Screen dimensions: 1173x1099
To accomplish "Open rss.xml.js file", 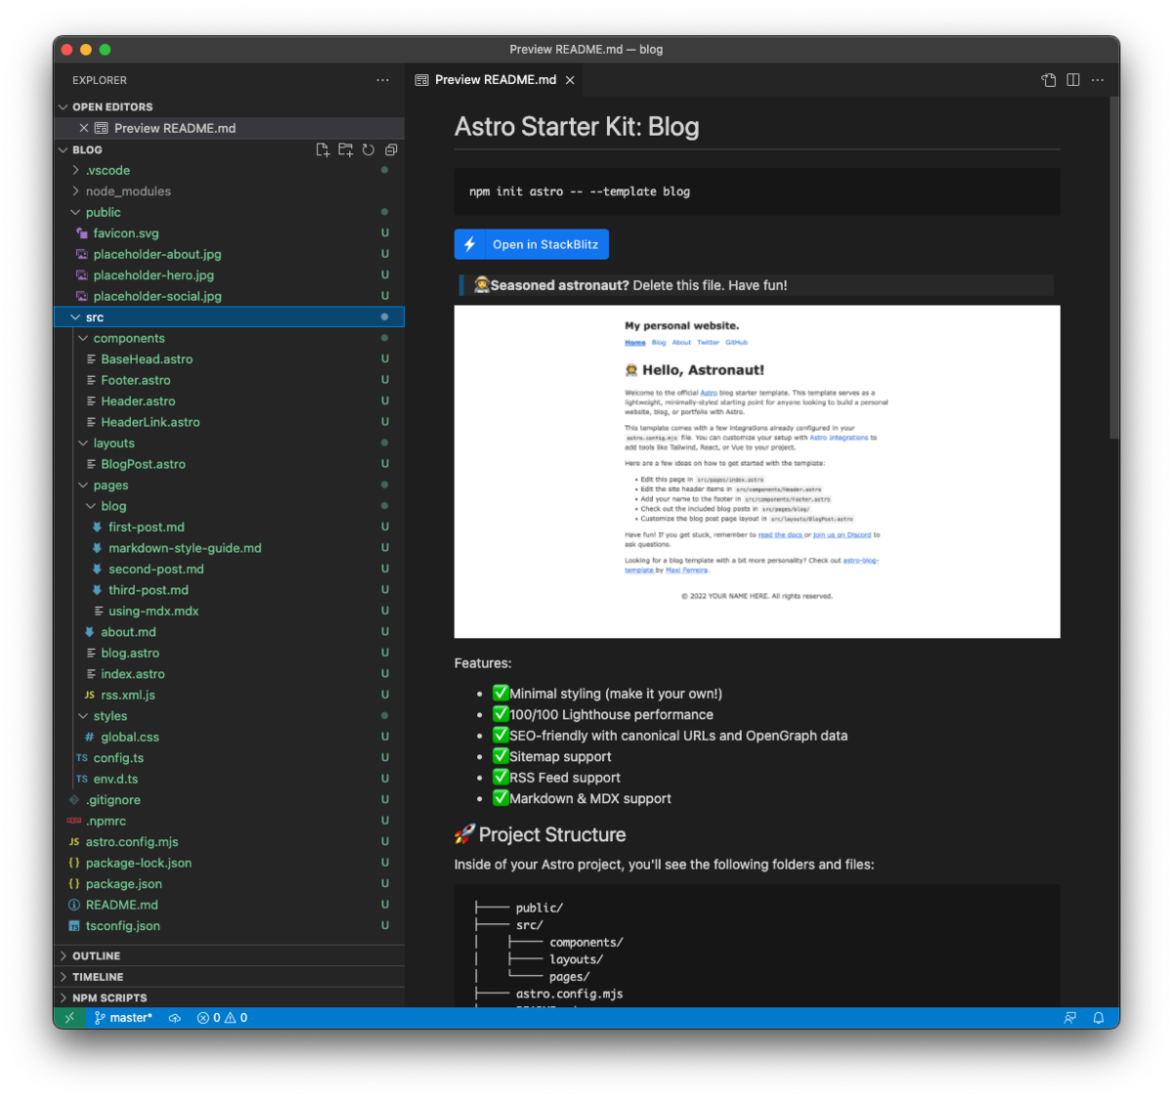I will tap(229, 696).
